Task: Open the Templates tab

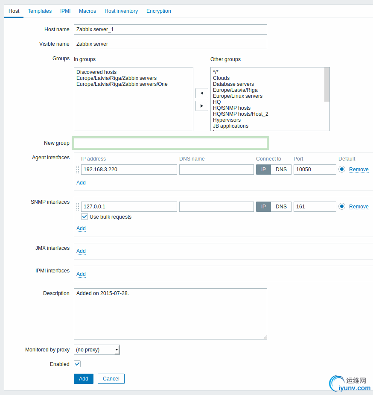Action: pos(40,11)
